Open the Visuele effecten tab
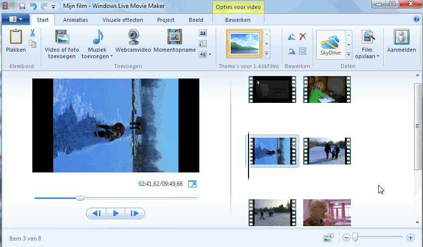423x247 pixels. (123, 20)
